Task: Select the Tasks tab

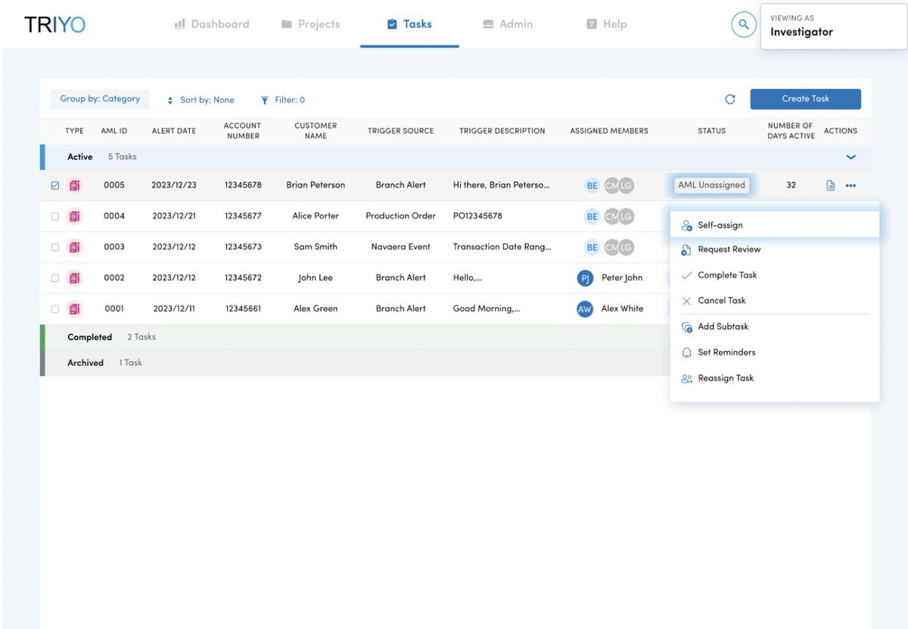Action: tap(409, 24)
